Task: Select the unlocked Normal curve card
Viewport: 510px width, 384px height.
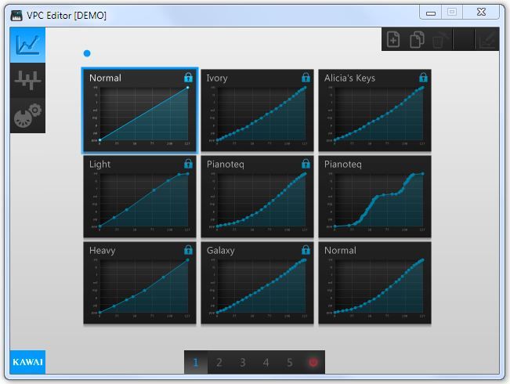Action: 374,283
